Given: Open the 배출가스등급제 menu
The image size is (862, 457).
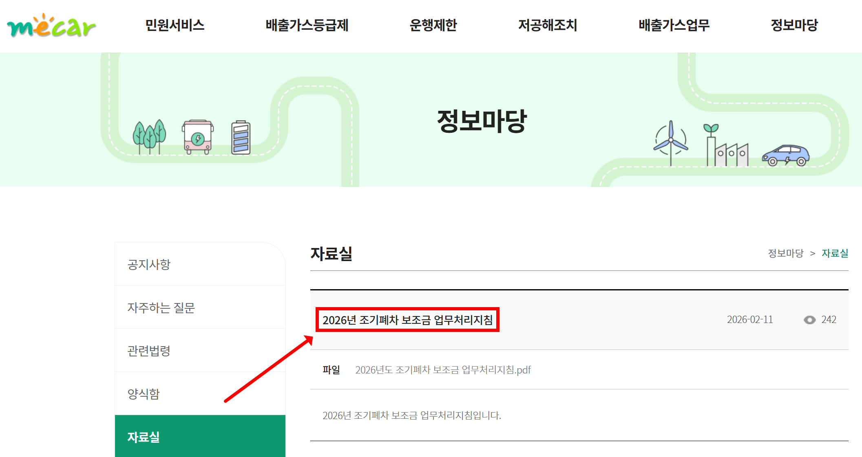Looking at the screenshot, I should [x=307, y=25].
